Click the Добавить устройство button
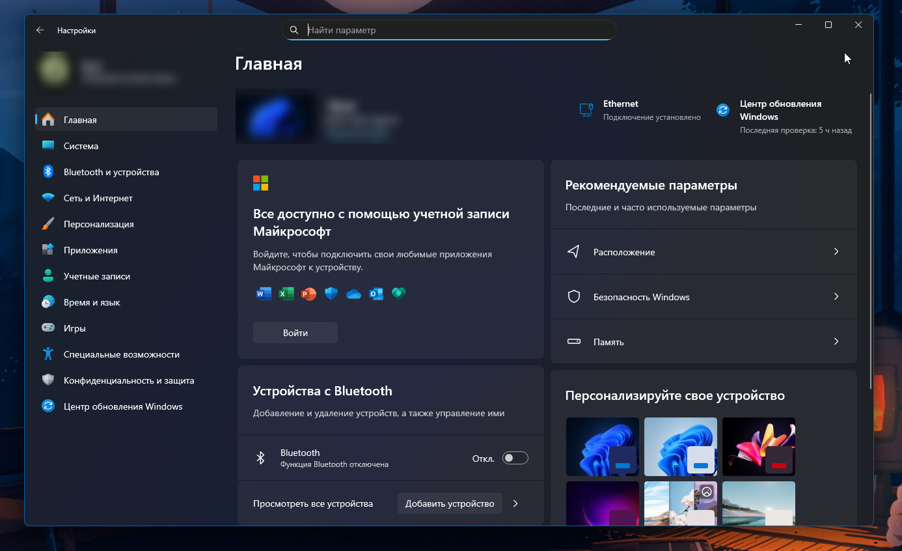The width and height of the screenshot is (902, 551). (450, 503)
